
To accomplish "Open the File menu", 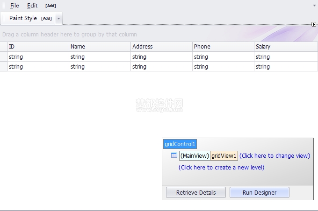I will coord(14,6).
